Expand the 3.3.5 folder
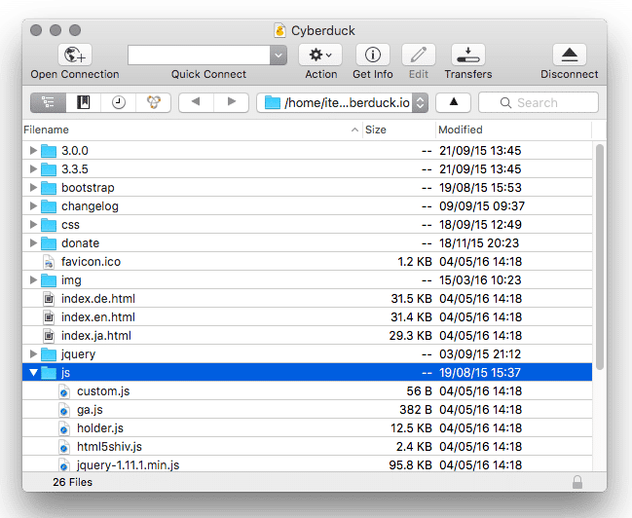The height and width of the screenshot is (518, 632). [x=33, y=168]
